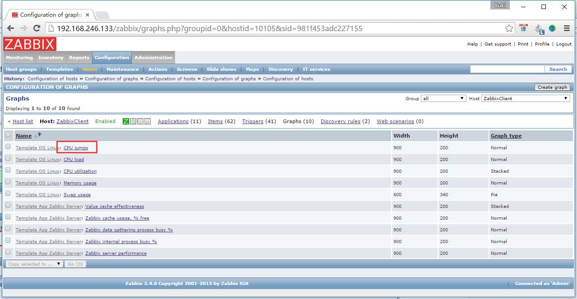
Task: Check the Zabbix server performance checkbox
Action: pos(8,252)
